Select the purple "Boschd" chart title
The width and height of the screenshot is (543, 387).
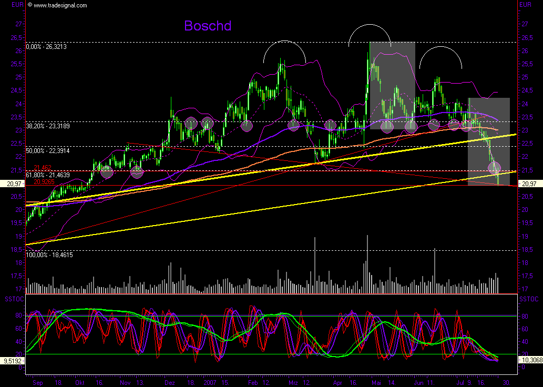208,26
